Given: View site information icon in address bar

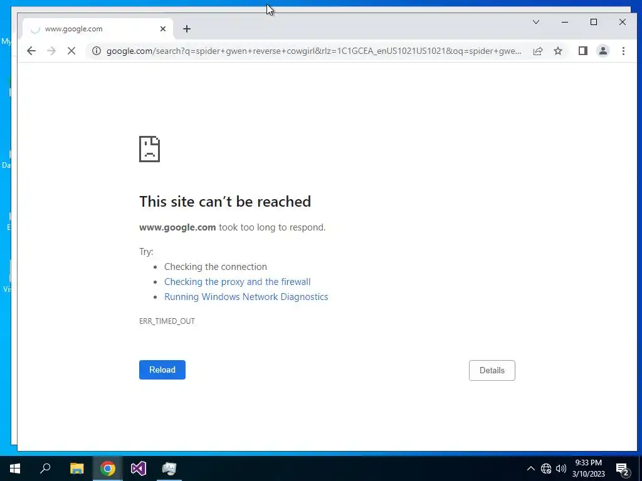Looking at the screenshot, I should tap(96, 51).
